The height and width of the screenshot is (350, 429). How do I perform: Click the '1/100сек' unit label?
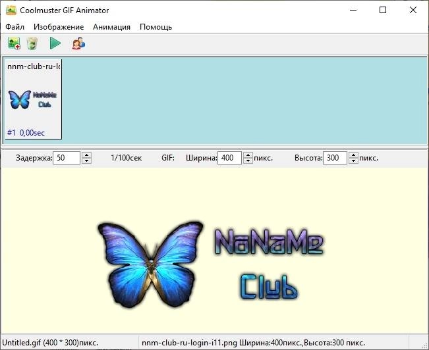pyautogui.click(x=127, y=158)
